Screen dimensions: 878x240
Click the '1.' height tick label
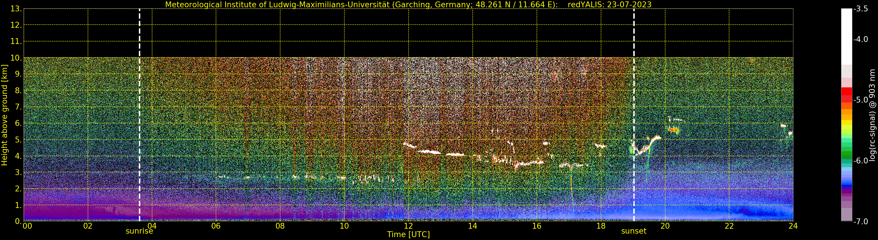pyautogui.click(x=18, y=205)
